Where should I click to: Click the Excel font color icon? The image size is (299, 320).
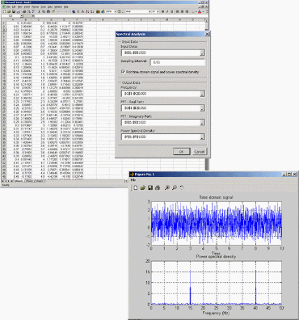pos(200,11)
